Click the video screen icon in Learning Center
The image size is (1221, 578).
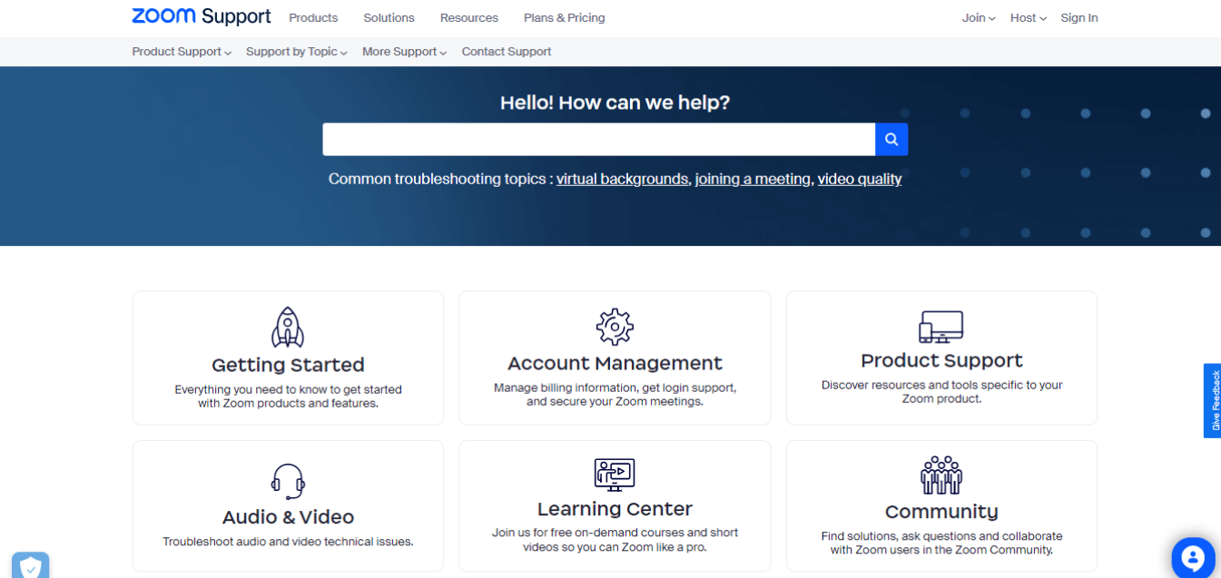[615, 475]
